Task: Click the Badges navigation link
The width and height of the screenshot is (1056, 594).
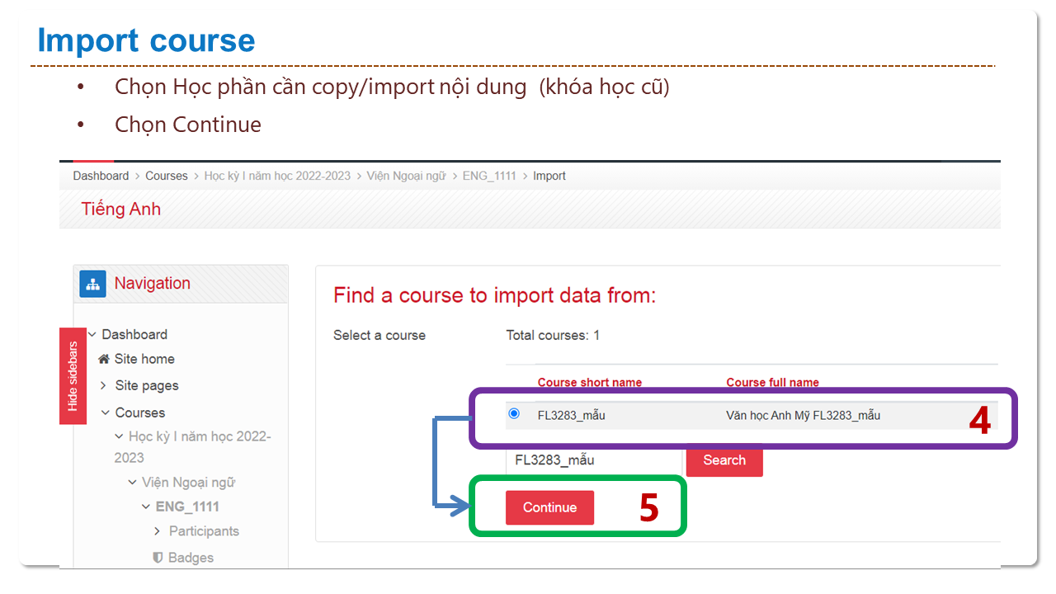Action: (191, 558)
